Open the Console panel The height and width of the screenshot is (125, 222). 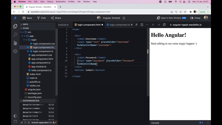pos(155,123)
